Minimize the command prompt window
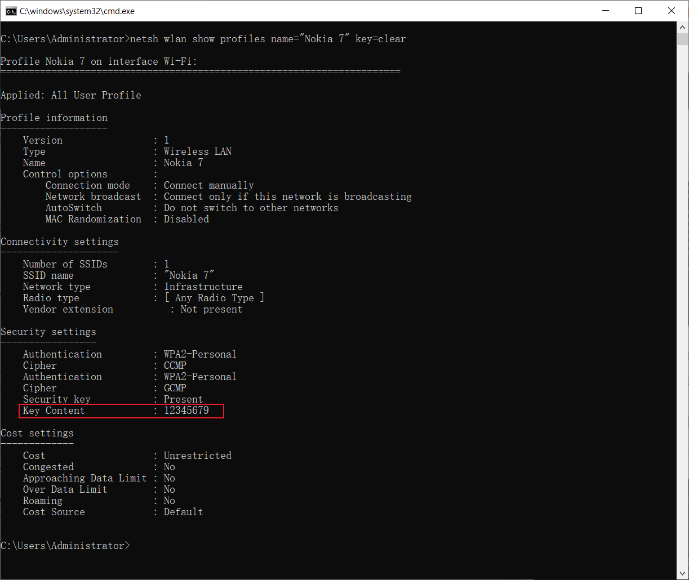Image resolution: width=689 pixels, height=580 pixels. [606, 11]
